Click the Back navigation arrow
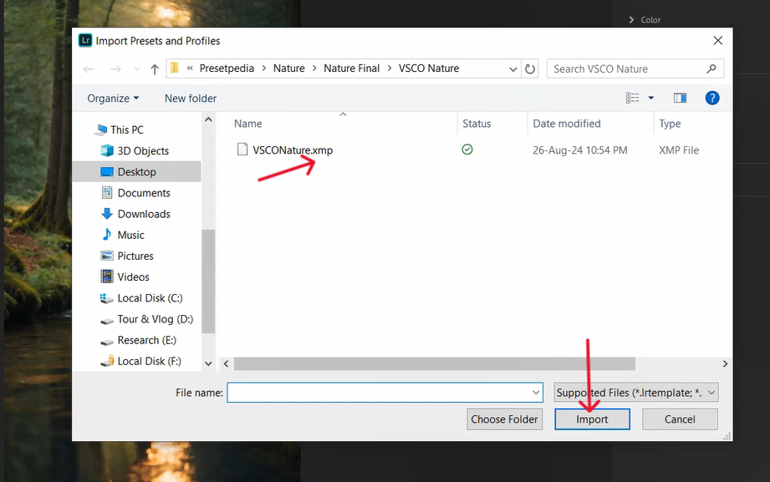 pyautogui.click(x=89, y=68)
